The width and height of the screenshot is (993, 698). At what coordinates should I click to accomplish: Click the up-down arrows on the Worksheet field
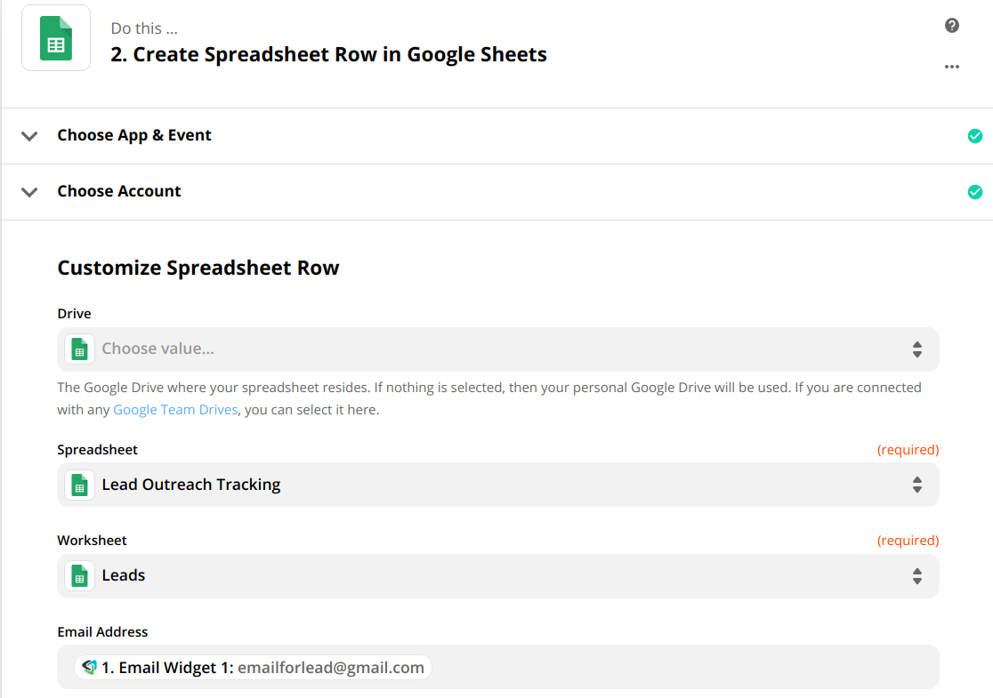click(x=917, y=576)
